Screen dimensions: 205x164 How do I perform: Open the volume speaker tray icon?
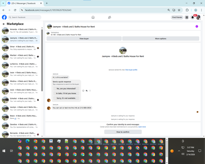183,154
